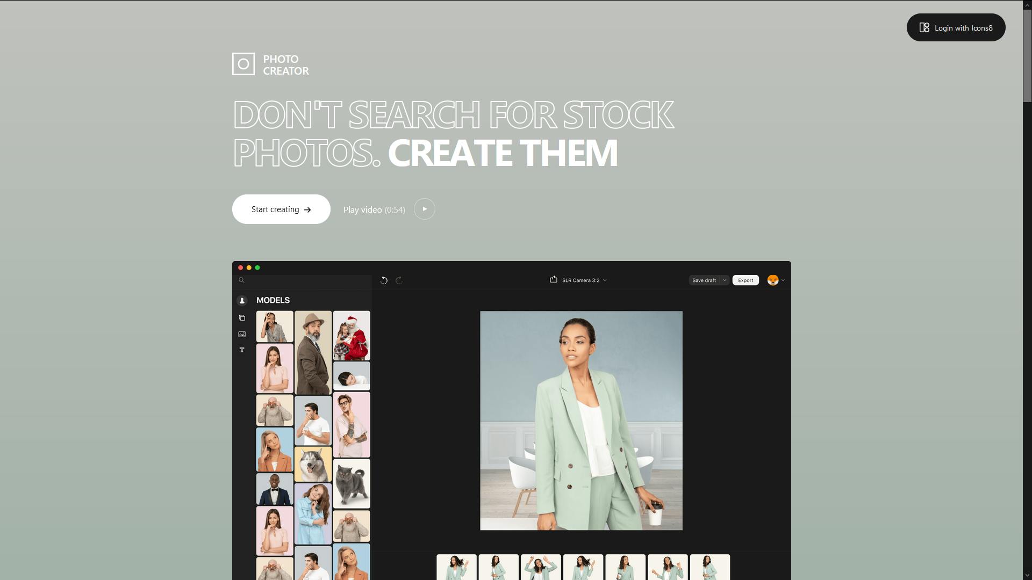Open the account dropdown next to the avatar
1032x580 pixels.
point(783,280)
